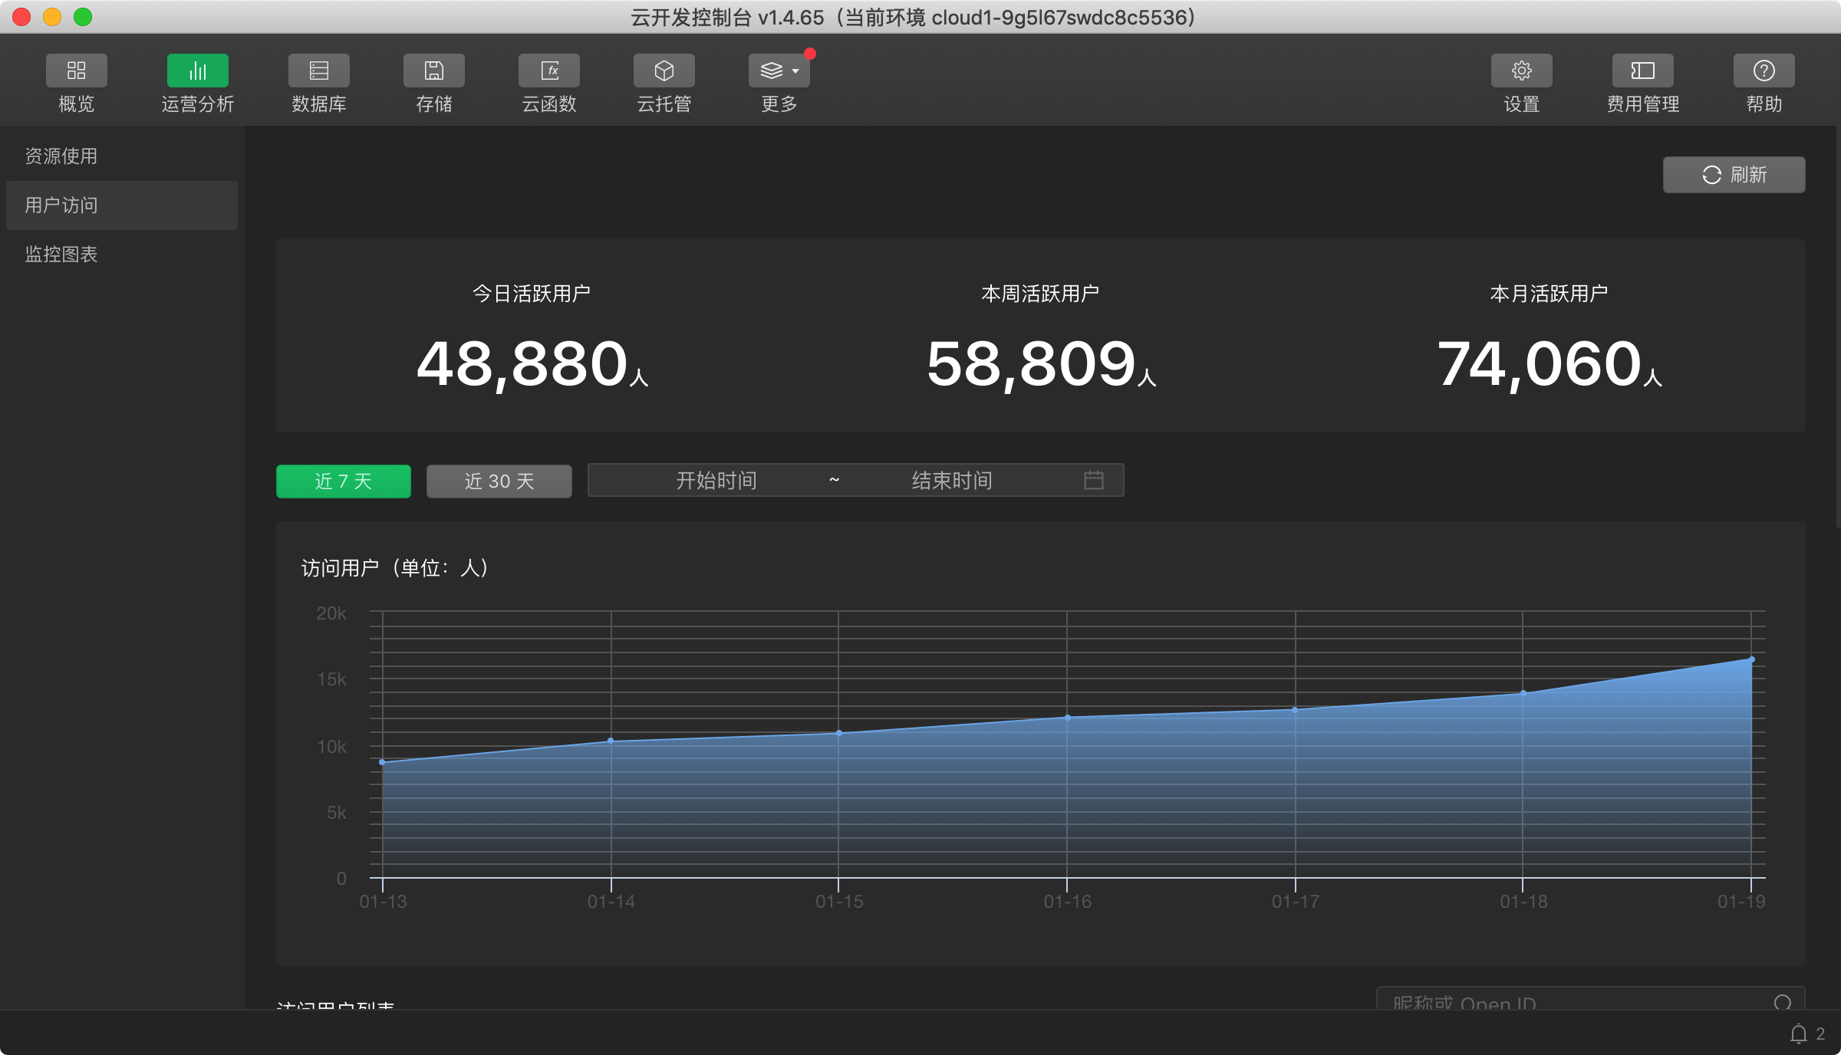Open the 设置 settings gear icon

click(x=1521, y=71)
